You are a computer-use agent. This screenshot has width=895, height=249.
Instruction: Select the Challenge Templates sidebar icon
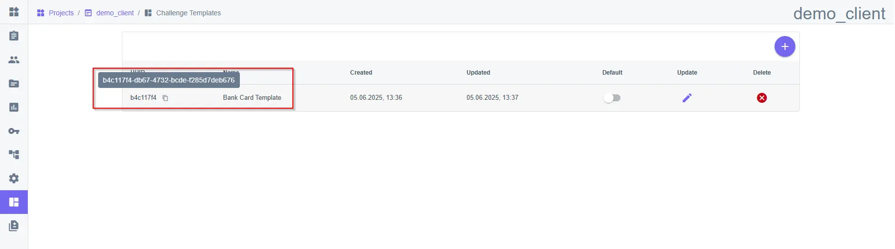tap(14, 202)
